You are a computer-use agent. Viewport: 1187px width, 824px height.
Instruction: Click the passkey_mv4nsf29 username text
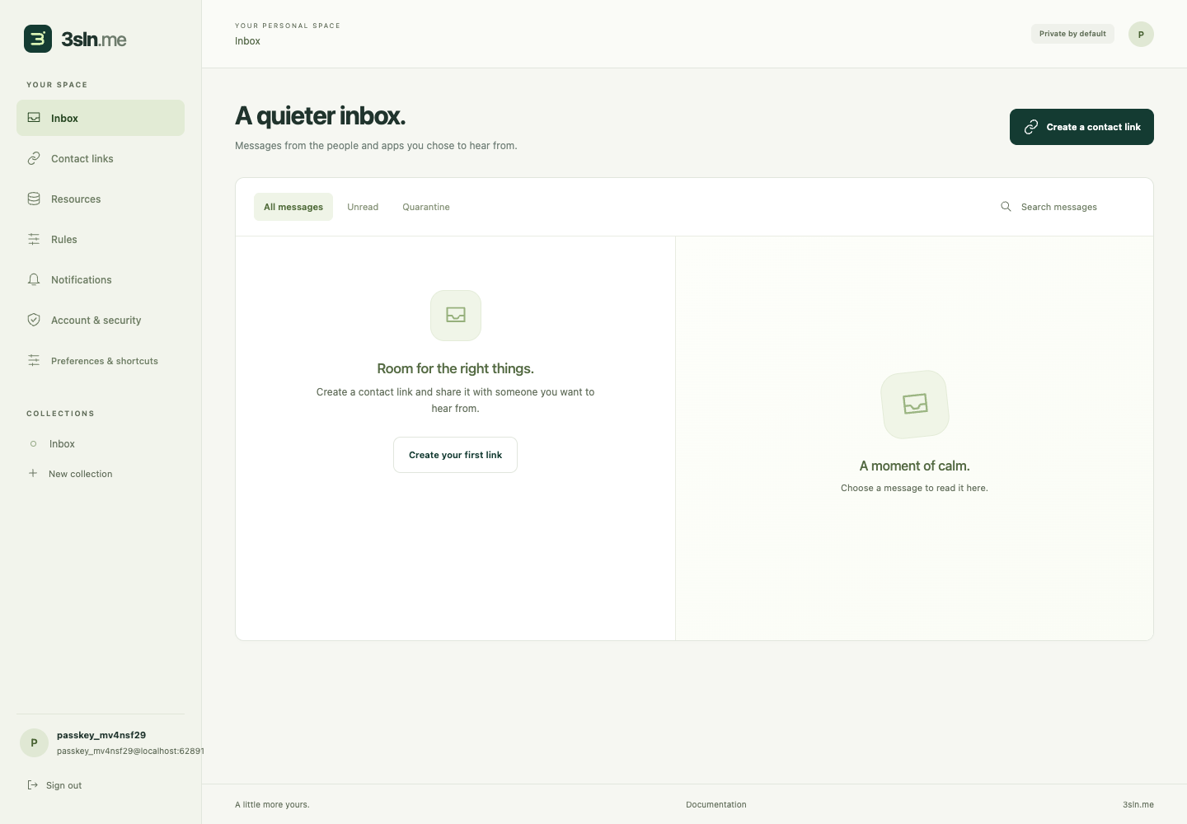(101, 735)
